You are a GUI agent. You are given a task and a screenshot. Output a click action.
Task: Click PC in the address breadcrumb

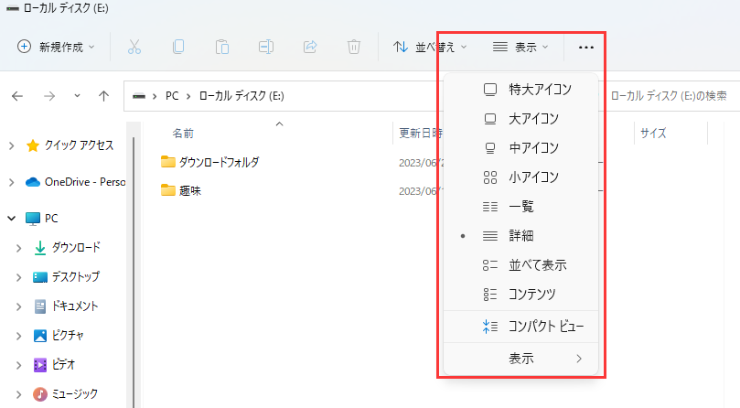click(x=172, y=96)
